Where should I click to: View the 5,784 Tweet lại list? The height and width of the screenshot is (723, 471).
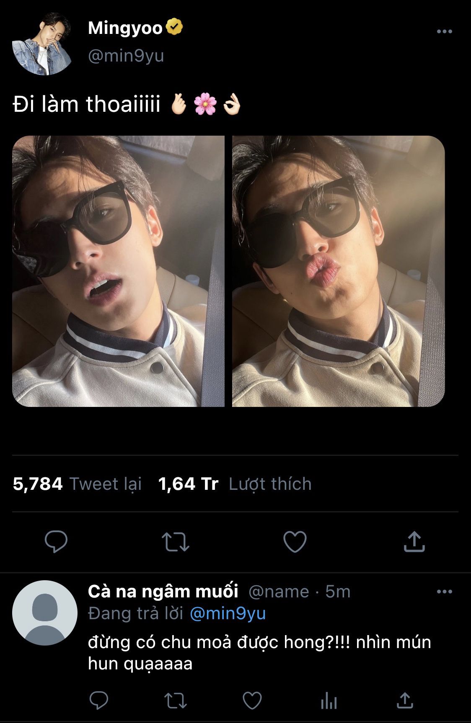[77, 484]
